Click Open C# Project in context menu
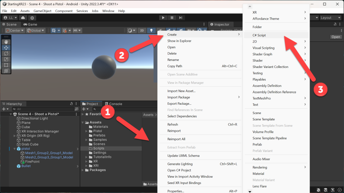 pos(200,170)
